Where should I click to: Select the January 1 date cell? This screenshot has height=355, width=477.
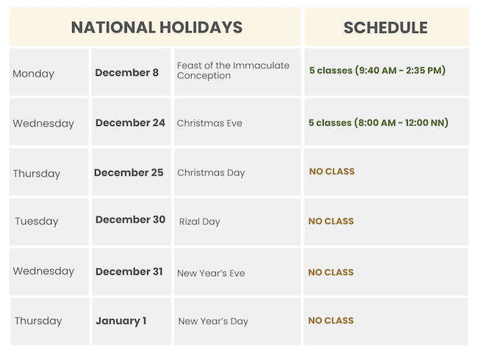tap(121, 320)
